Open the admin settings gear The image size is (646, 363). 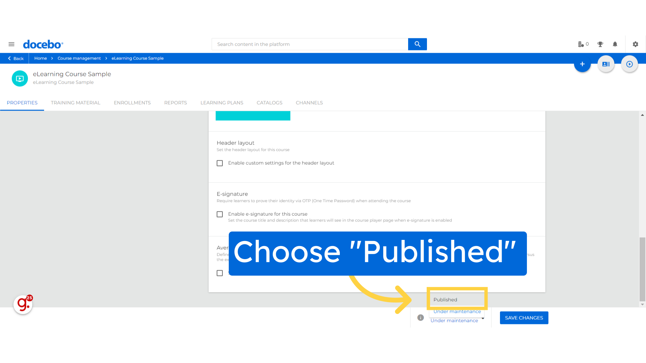coord(635,44)
